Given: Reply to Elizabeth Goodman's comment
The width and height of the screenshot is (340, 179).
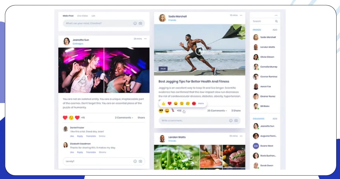Looking at the screenshot, I should coord(80,152).
